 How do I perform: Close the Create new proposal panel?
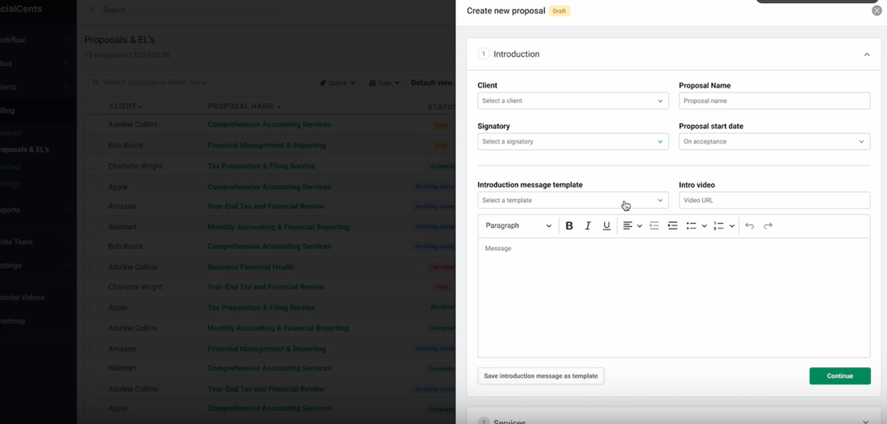(876, 11)
